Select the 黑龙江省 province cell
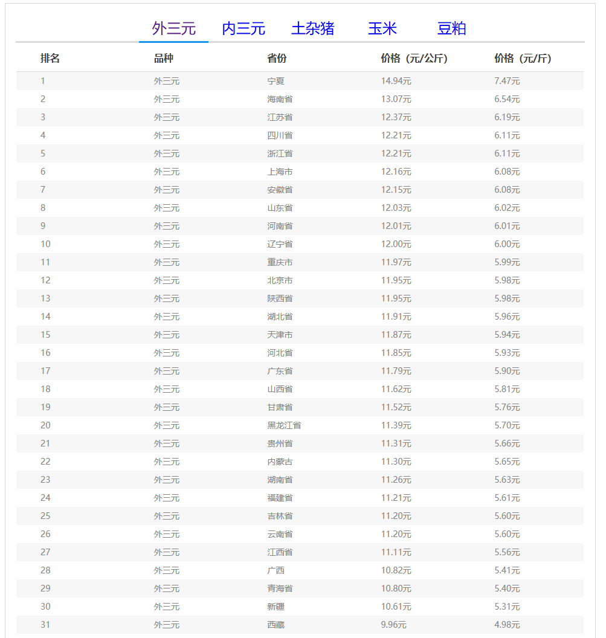The height and width of the screenshot is (638, 606). pyautogui.click(x=284, y=425)
